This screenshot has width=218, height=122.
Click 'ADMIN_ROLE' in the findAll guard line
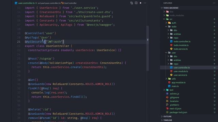coord(103,84)
